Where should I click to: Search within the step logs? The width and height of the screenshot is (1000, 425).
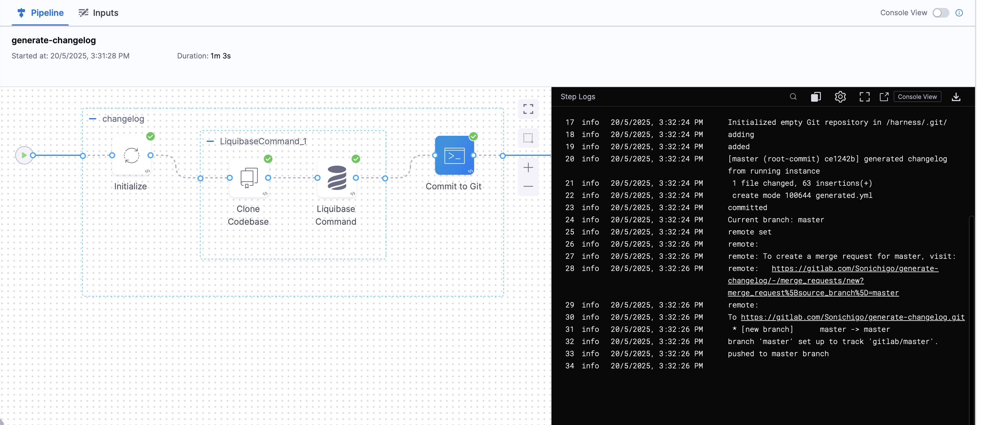point(793,97)
